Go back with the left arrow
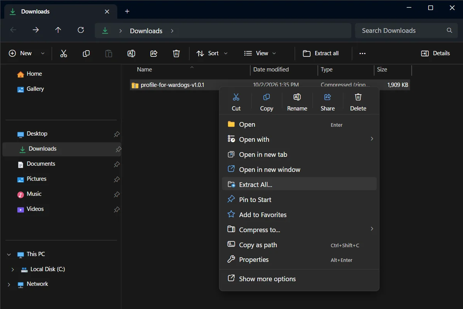Viewport: 463px width, 309px height. pyautogui.click(x=14, y=30)
